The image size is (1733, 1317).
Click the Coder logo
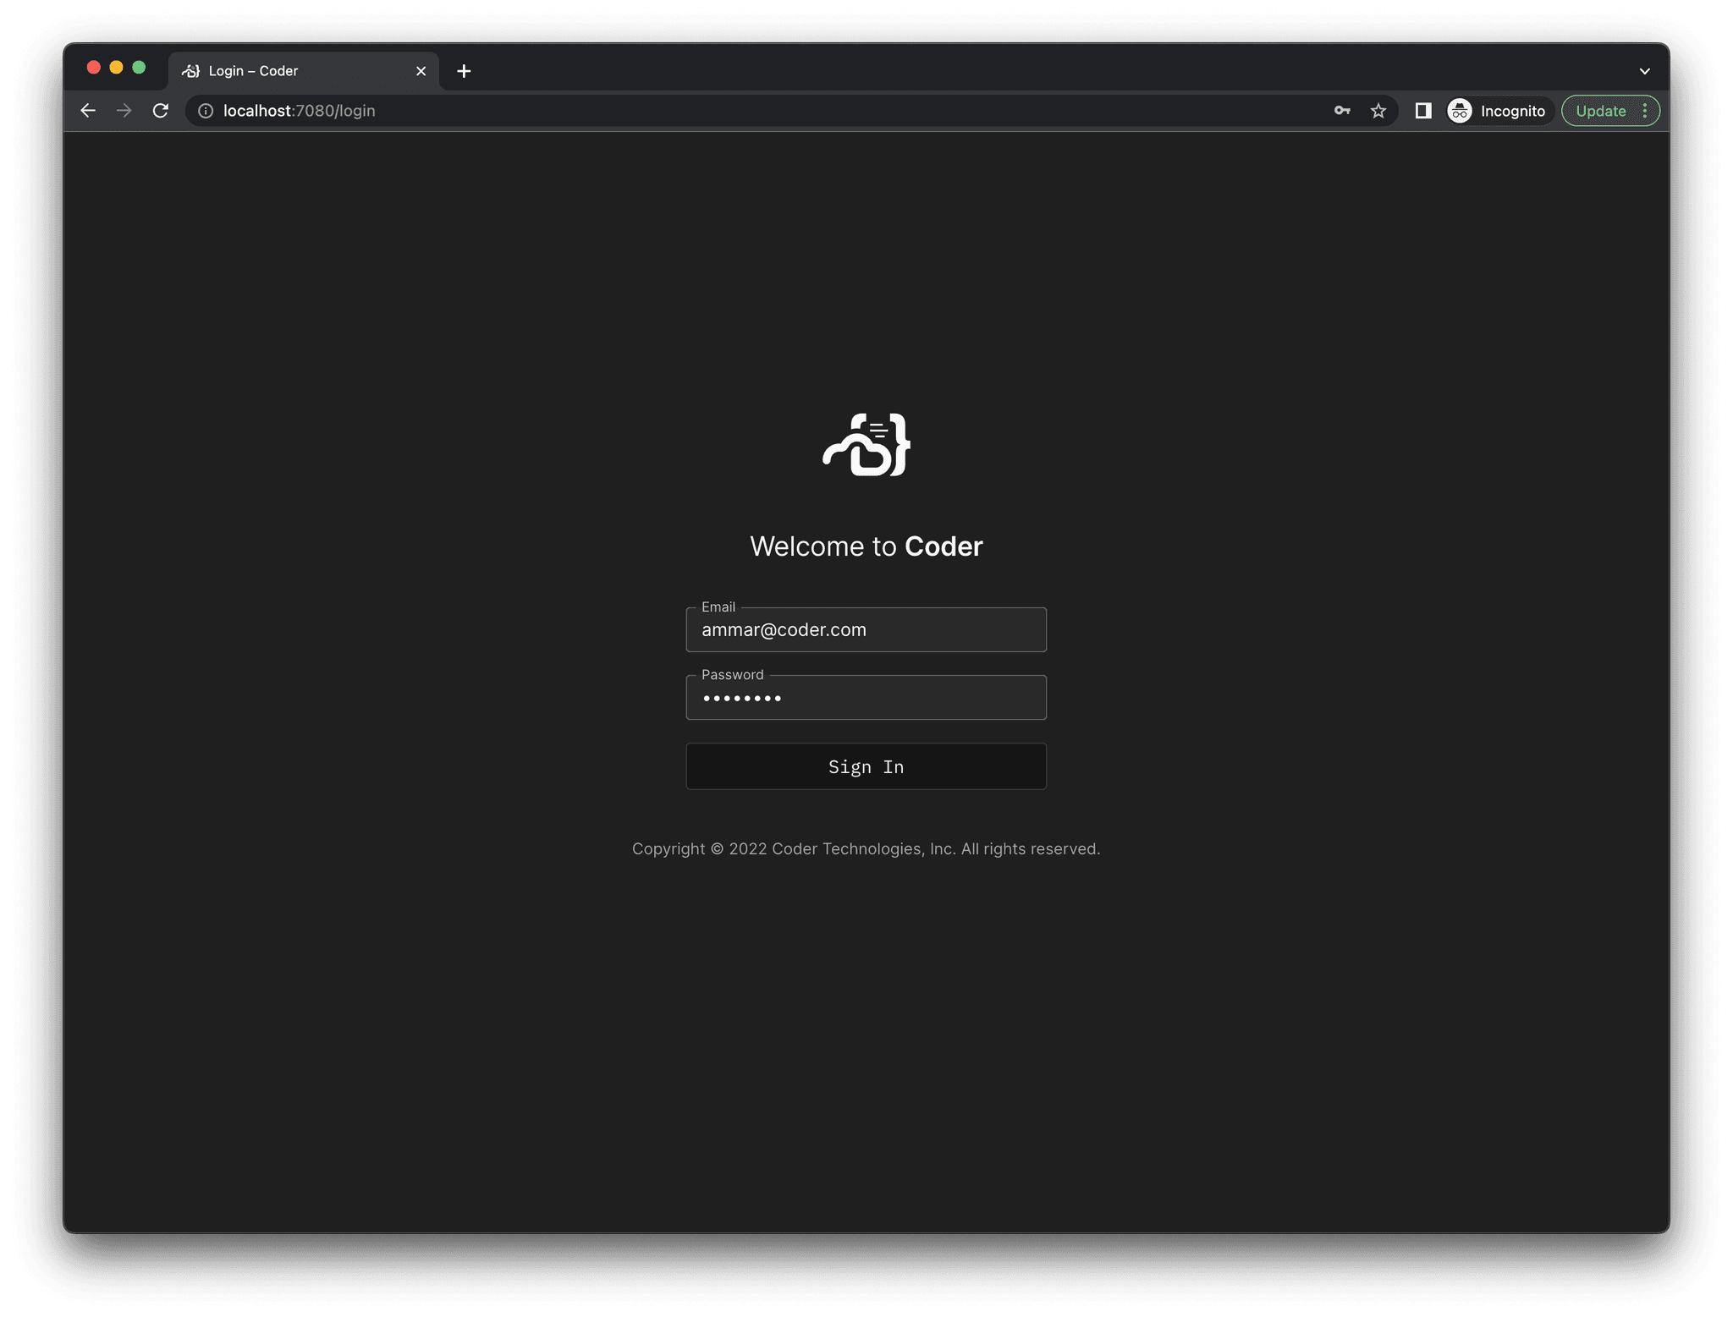tap(866, 445)
